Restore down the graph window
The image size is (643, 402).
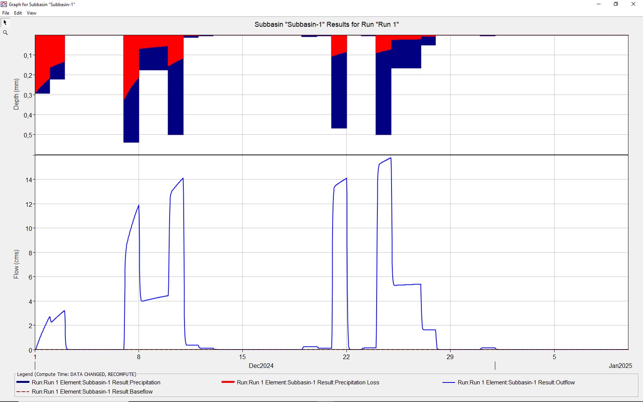click(x=616, y=4)
